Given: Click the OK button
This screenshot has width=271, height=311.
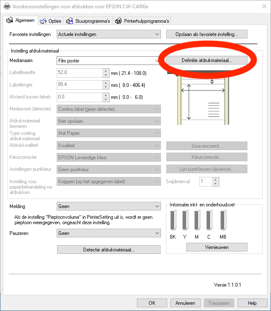Looking at the screenshot, I should pyautogui.click(x=152, y=303).
